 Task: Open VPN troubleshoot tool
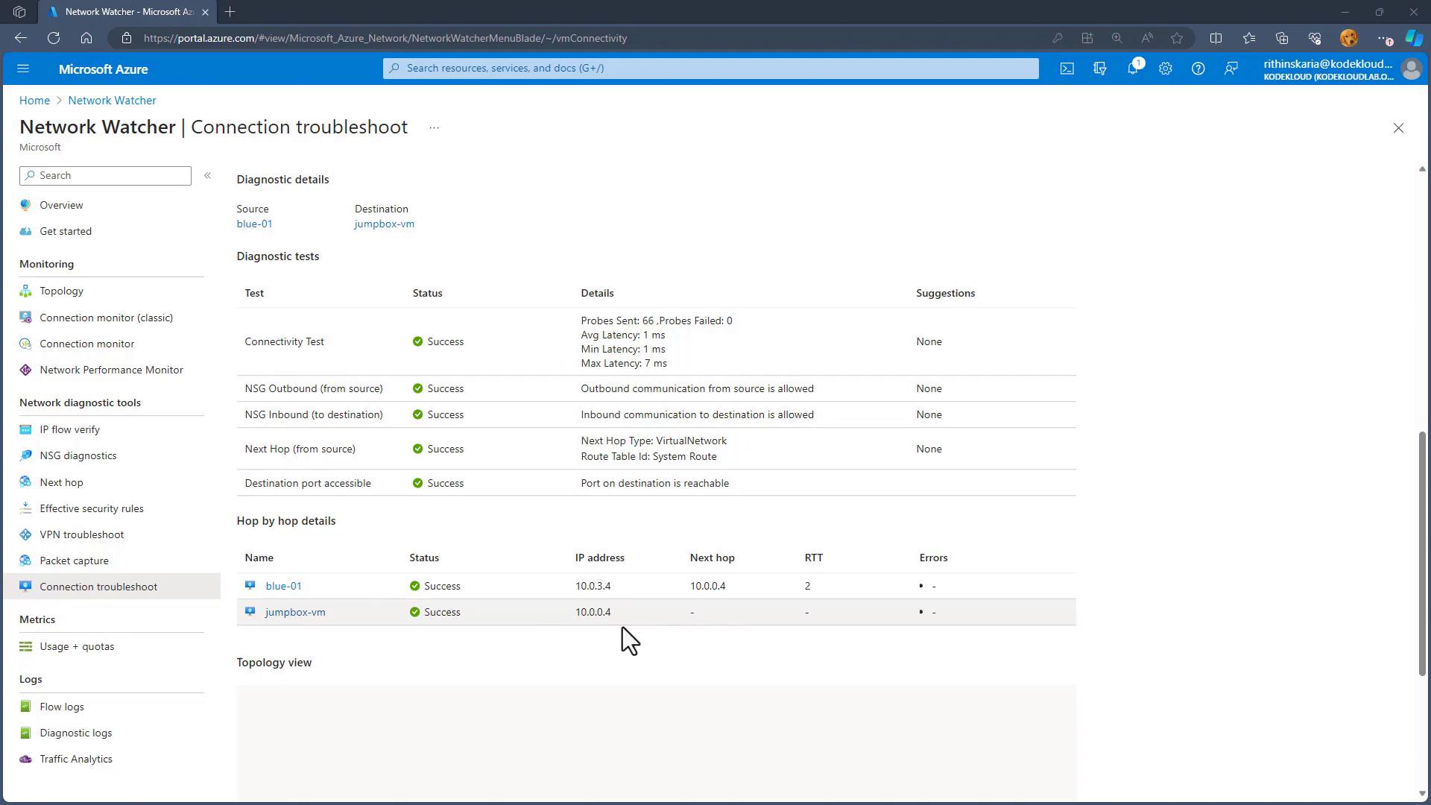(81, 534)
